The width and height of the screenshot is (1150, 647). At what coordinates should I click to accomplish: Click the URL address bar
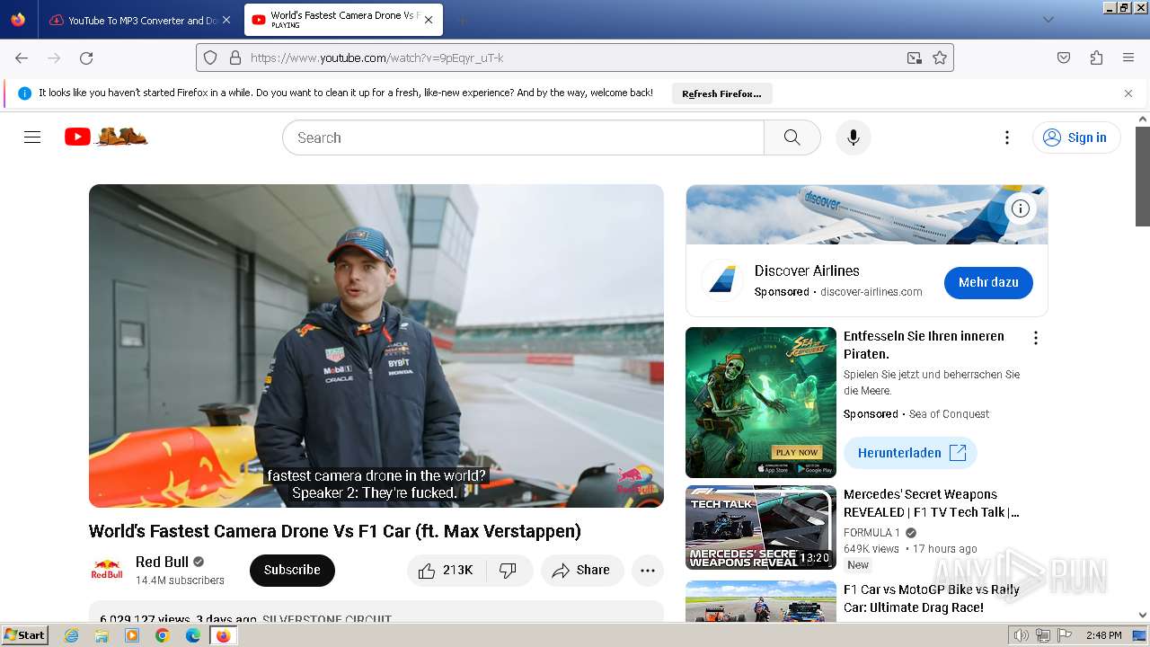[x=575, y=58]
